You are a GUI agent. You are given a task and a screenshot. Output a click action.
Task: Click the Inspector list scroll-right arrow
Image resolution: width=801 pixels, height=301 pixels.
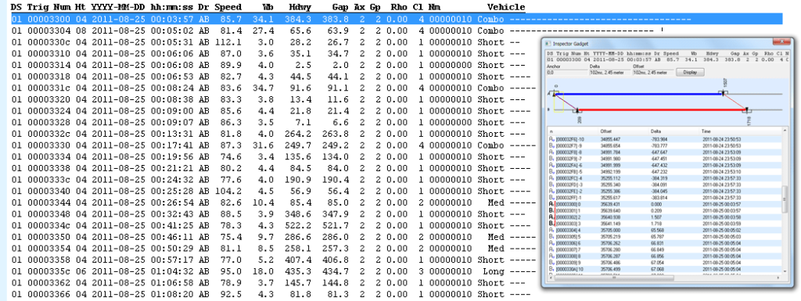pyautogui.click(x=778, y=278)
